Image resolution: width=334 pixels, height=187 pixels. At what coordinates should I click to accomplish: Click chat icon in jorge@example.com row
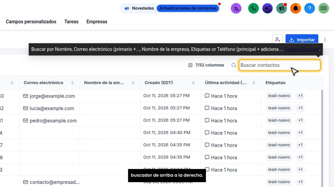(207, 96)
